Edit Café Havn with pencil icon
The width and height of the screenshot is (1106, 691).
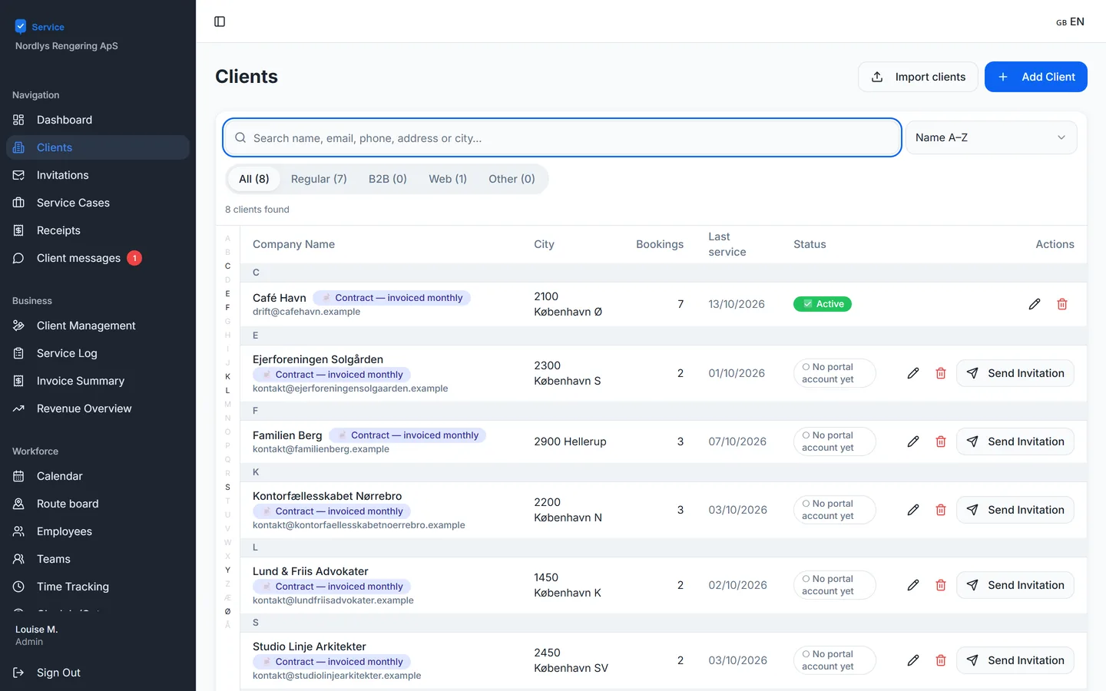point(1035,304)
